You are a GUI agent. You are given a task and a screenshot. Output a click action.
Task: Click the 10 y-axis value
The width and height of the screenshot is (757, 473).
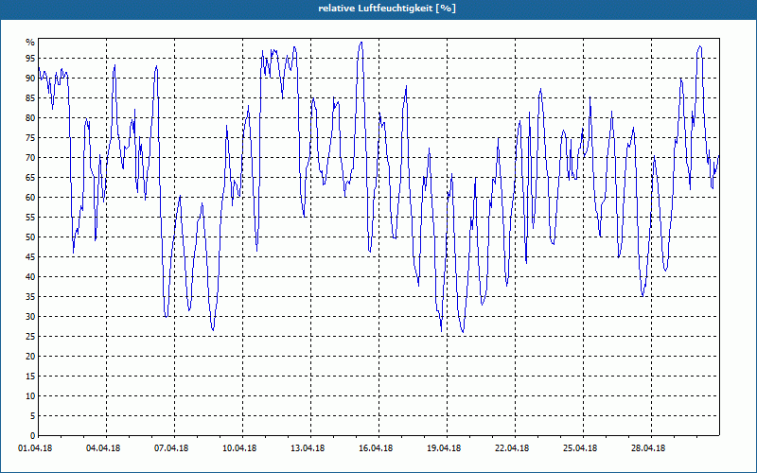tap(30, 396)
